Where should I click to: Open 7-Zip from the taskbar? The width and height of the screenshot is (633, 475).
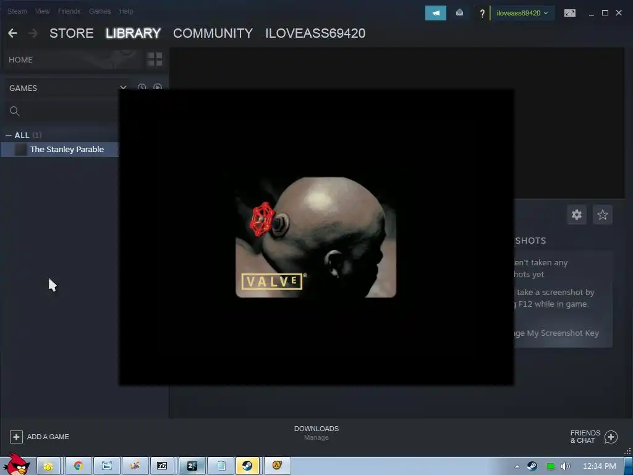click(163, 466)
